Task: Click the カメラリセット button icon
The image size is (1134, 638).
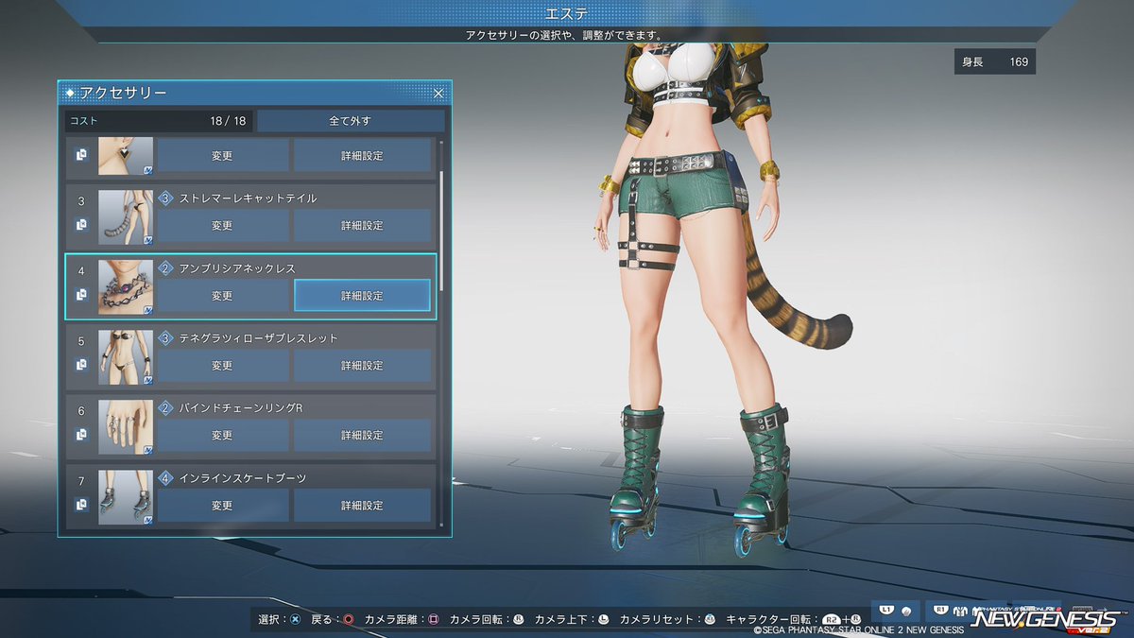Action: (x=710, y=620)
